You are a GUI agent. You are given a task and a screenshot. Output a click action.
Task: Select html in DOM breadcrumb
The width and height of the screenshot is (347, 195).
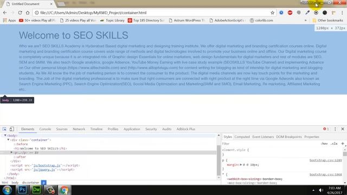5,183
